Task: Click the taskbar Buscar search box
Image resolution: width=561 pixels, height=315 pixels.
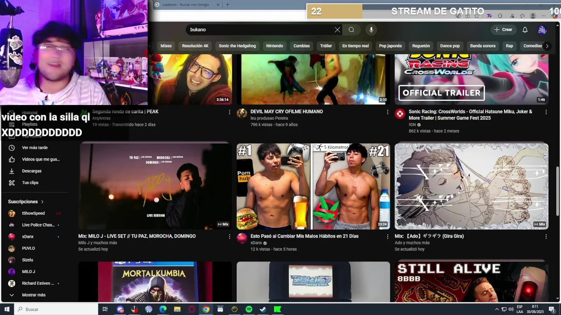Action: (56, 309)
